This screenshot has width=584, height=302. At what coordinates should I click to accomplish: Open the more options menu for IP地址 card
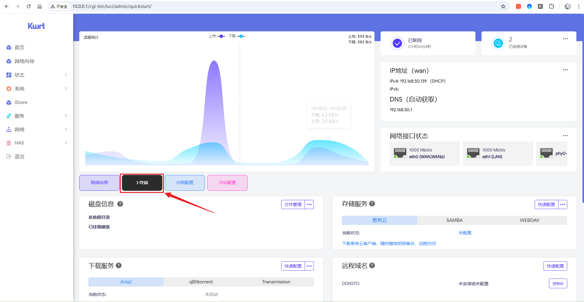565,70
